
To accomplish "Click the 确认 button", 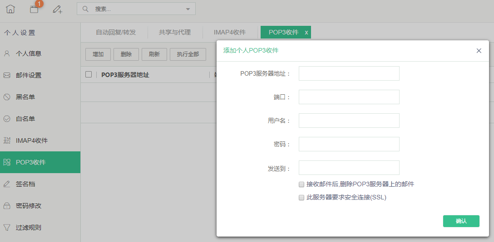I will pos(461,221).
